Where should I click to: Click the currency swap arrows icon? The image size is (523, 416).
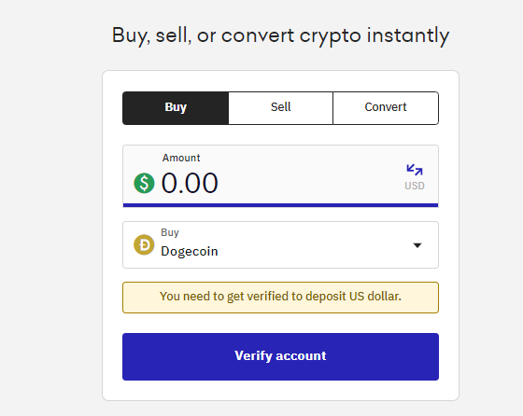pos(415,170)
